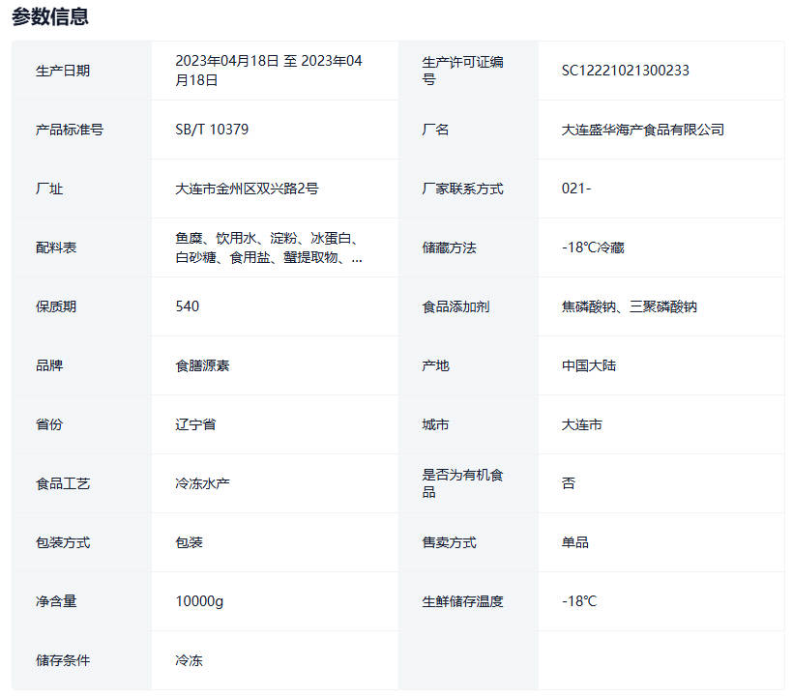The image size is (793, 698).
Task: Select the food process value 冷冻水产
Action: [x=202, y=483]
